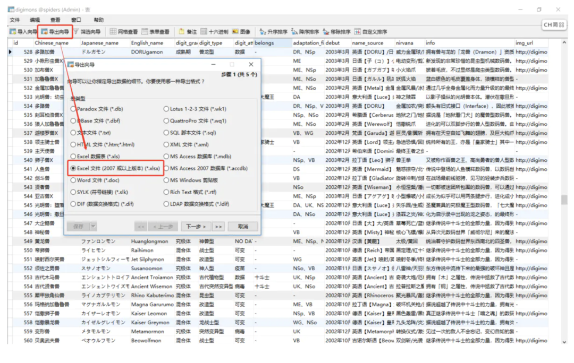Open the 导出向导 export wizard toolbar icon
574x363 pixels.
tap(55, 32)
